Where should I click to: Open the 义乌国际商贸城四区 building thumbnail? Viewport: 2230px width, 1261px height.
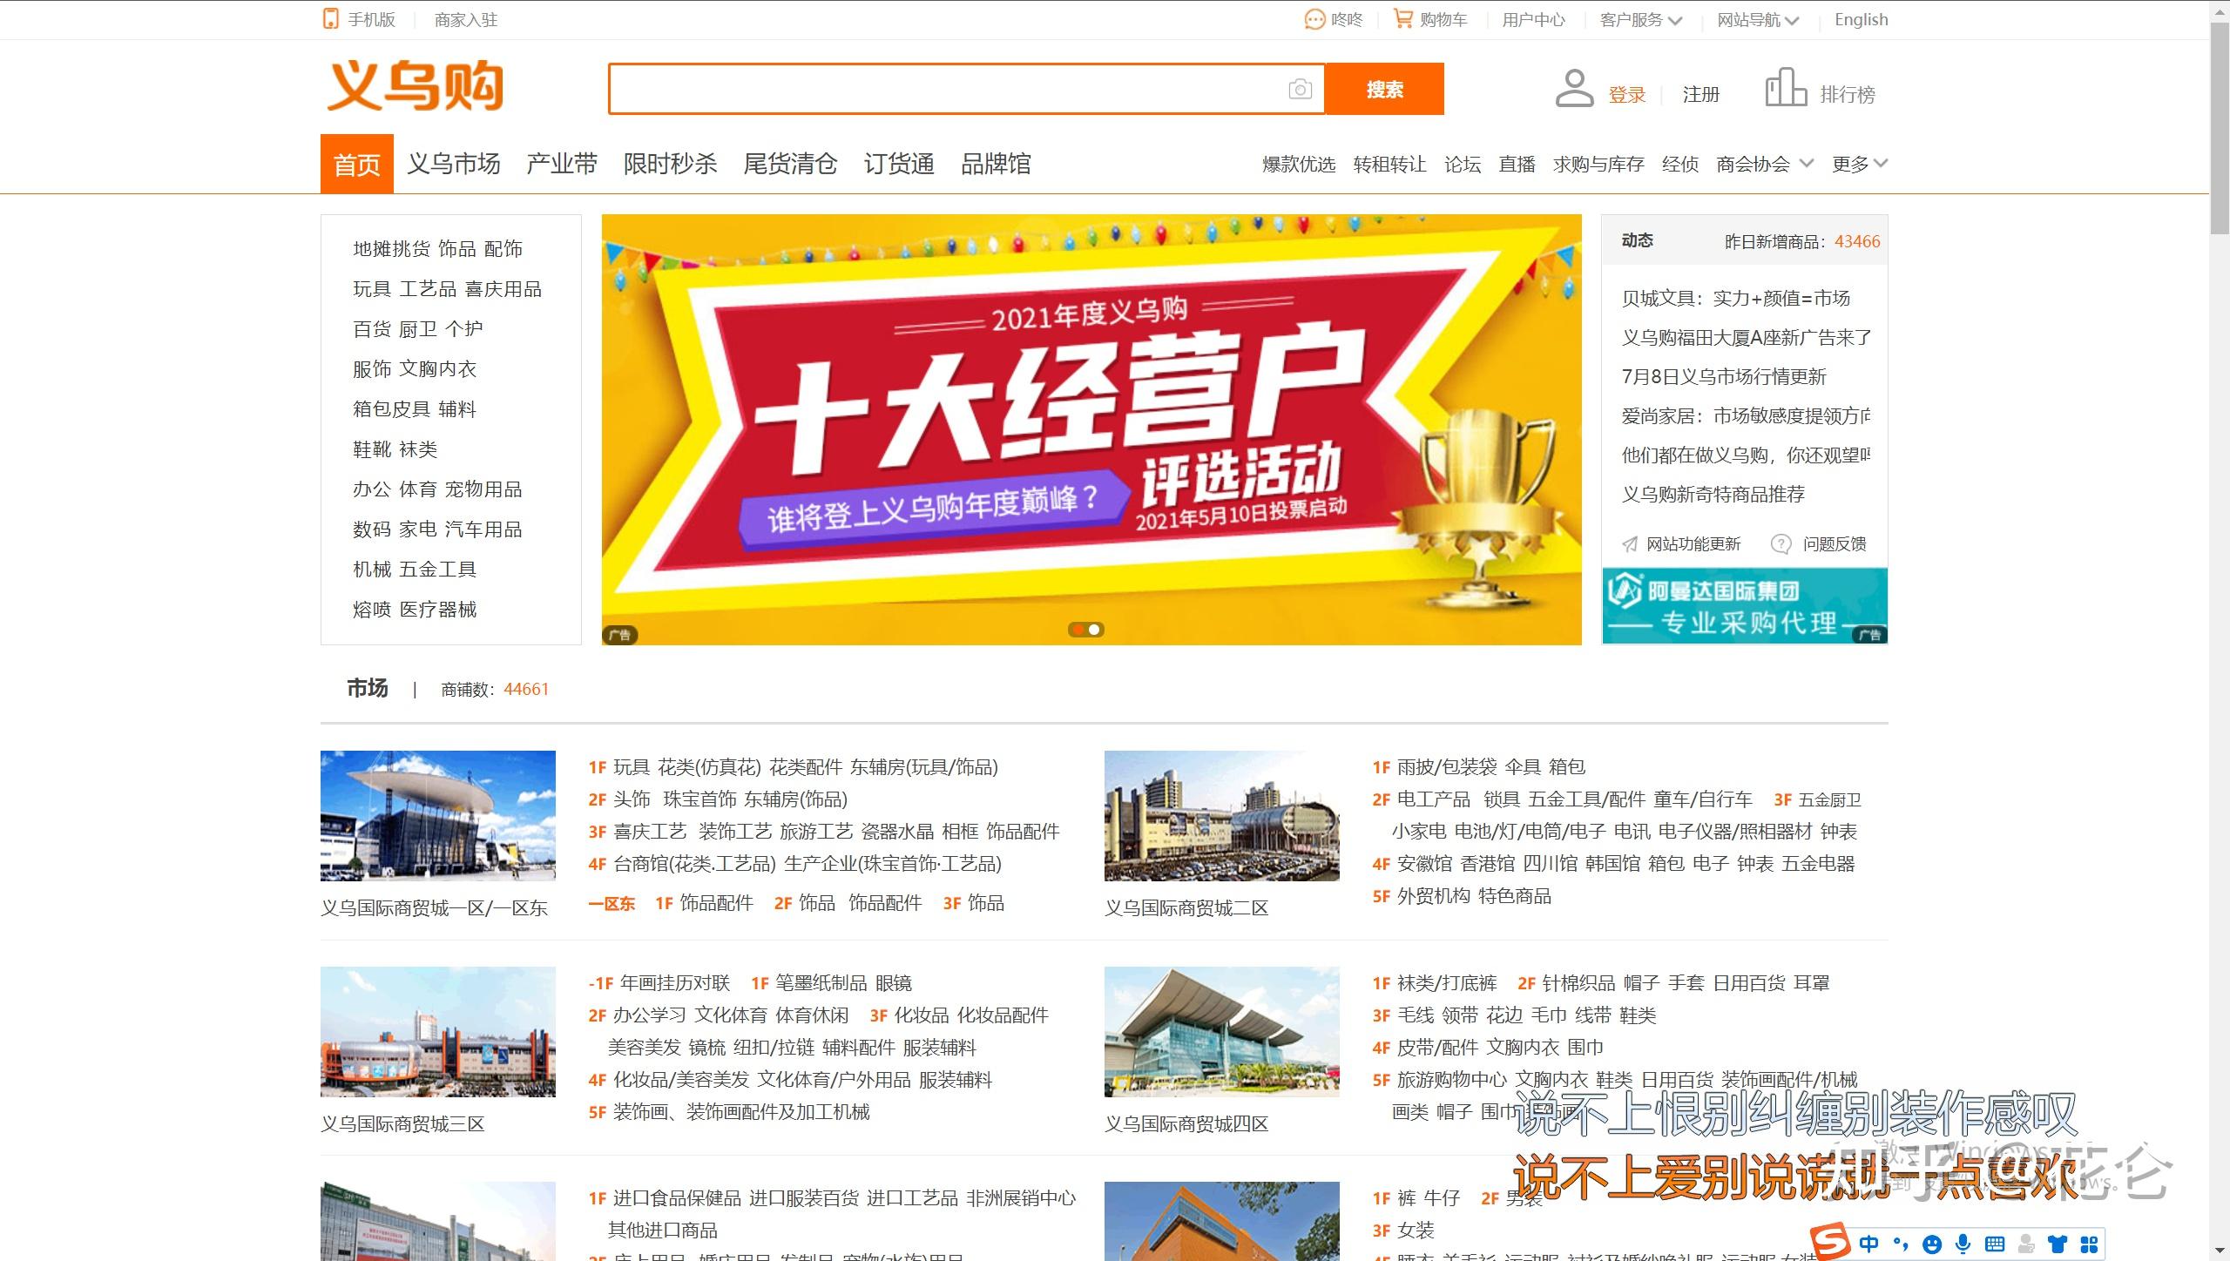click(x=1222, y=1031)
